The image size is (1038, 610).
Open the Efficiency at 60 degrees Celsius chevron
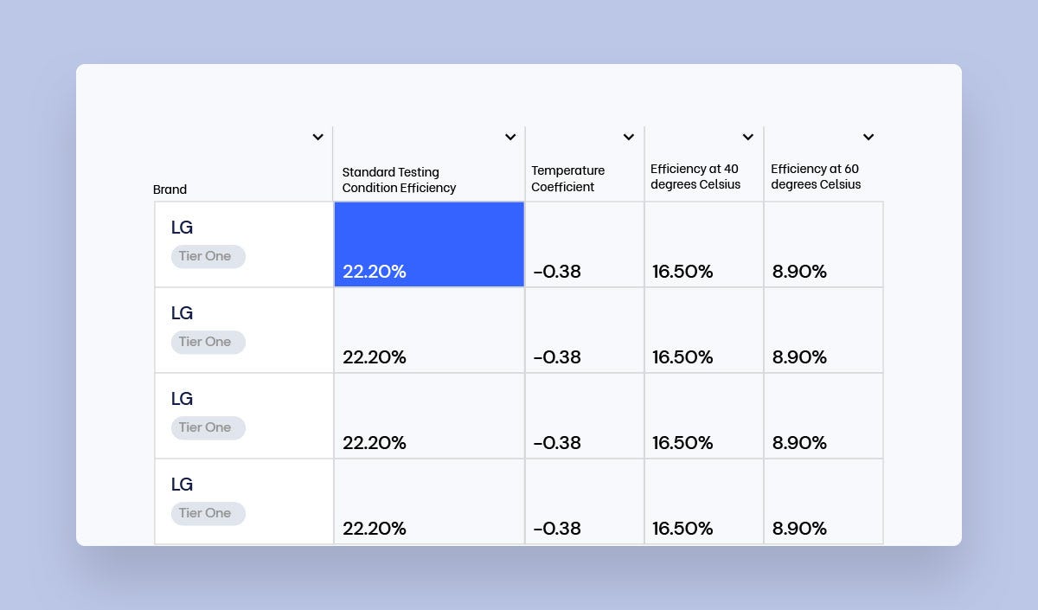868,137
